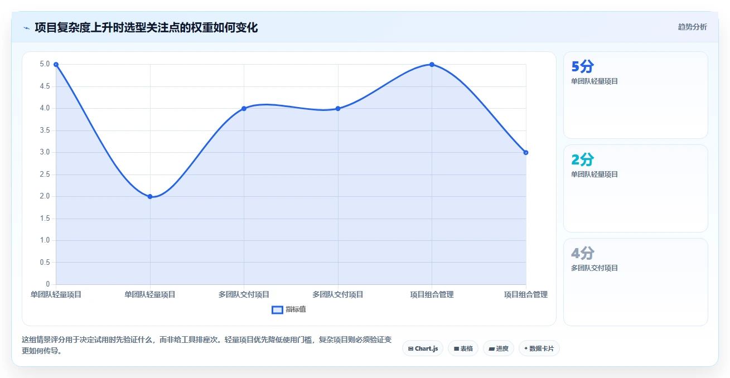This screenshot has width=730, height=378.
Task: Click the data point with value 3
Action: coord(526,152)
